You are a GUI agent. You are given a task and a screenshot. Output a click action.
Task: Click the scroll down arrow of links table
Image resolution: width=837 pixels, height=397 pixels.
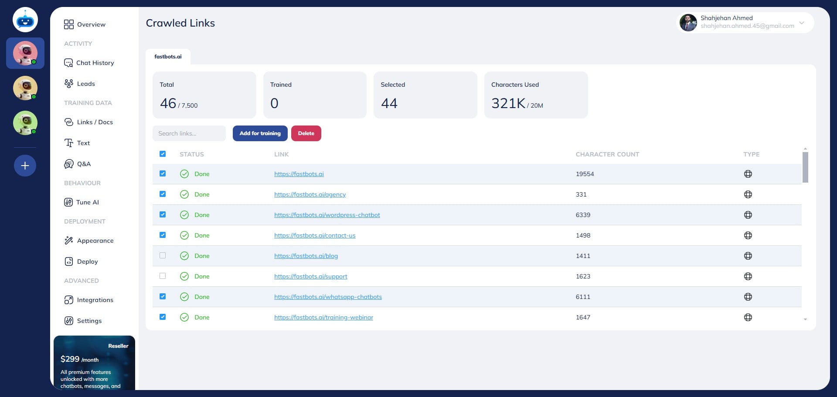tap(805, 319)
